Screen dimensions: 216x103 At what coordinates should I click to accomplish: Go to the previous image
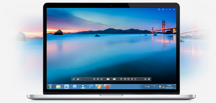click(x=108, y=79)
